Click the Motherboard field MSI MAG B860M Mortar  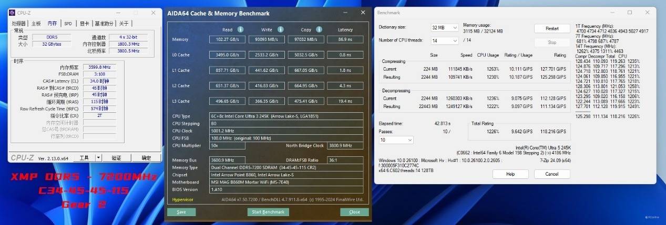(x=286, y=182)
